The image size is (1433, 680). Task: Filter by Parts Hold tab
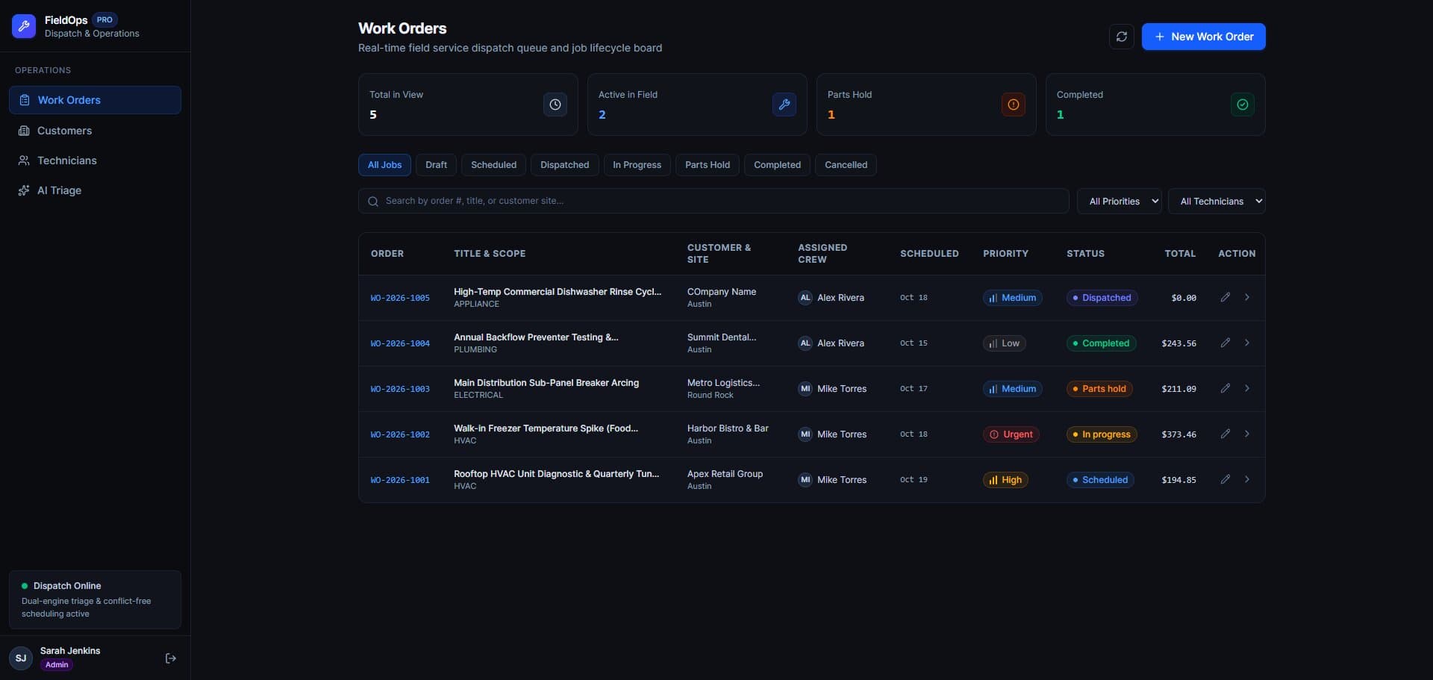coord(708,165)
